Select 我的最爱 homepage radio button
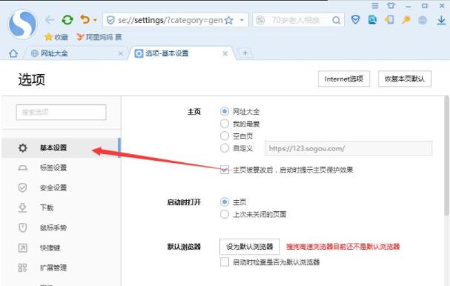Screen dimensions: 450x286 [225, 124]
